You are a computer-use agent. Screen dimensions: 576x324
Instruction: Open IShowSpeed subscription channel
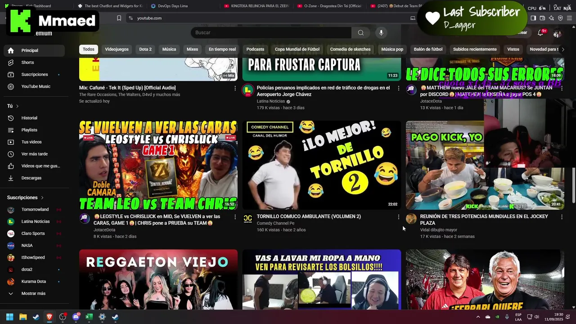point(34,257)
